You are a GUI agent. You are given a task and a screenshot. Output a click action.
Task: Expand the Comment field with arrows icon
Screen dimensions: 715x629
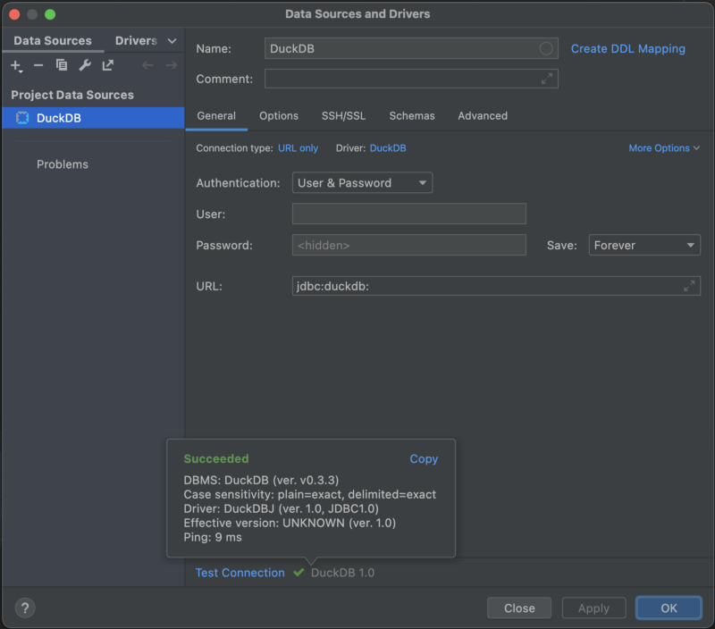[547, 79]
